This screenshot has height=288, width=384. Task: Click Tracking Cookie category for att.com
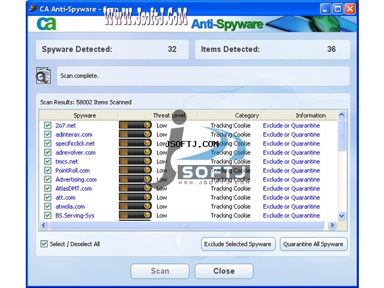pyautogui.click(x=230, y=197)
